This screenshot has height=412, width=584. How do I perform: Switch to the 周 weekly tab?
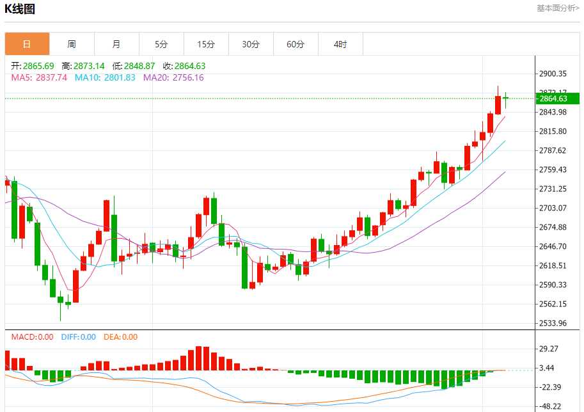(72, 44)
